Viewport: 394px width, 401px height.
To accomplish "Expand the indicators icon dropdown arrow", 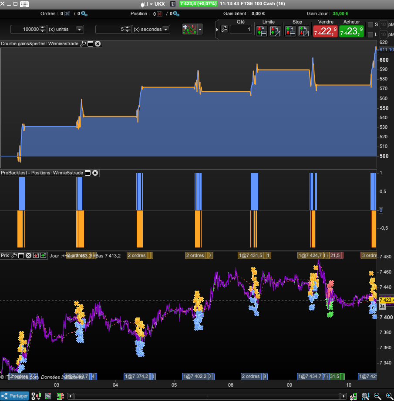I will click(200, 30).
